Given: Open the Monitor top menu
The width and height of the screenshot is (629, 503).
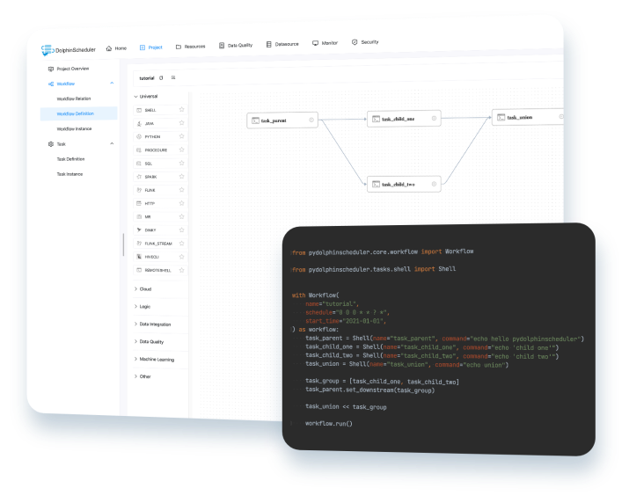Looking at the screenshot, I should coord(325,42).
